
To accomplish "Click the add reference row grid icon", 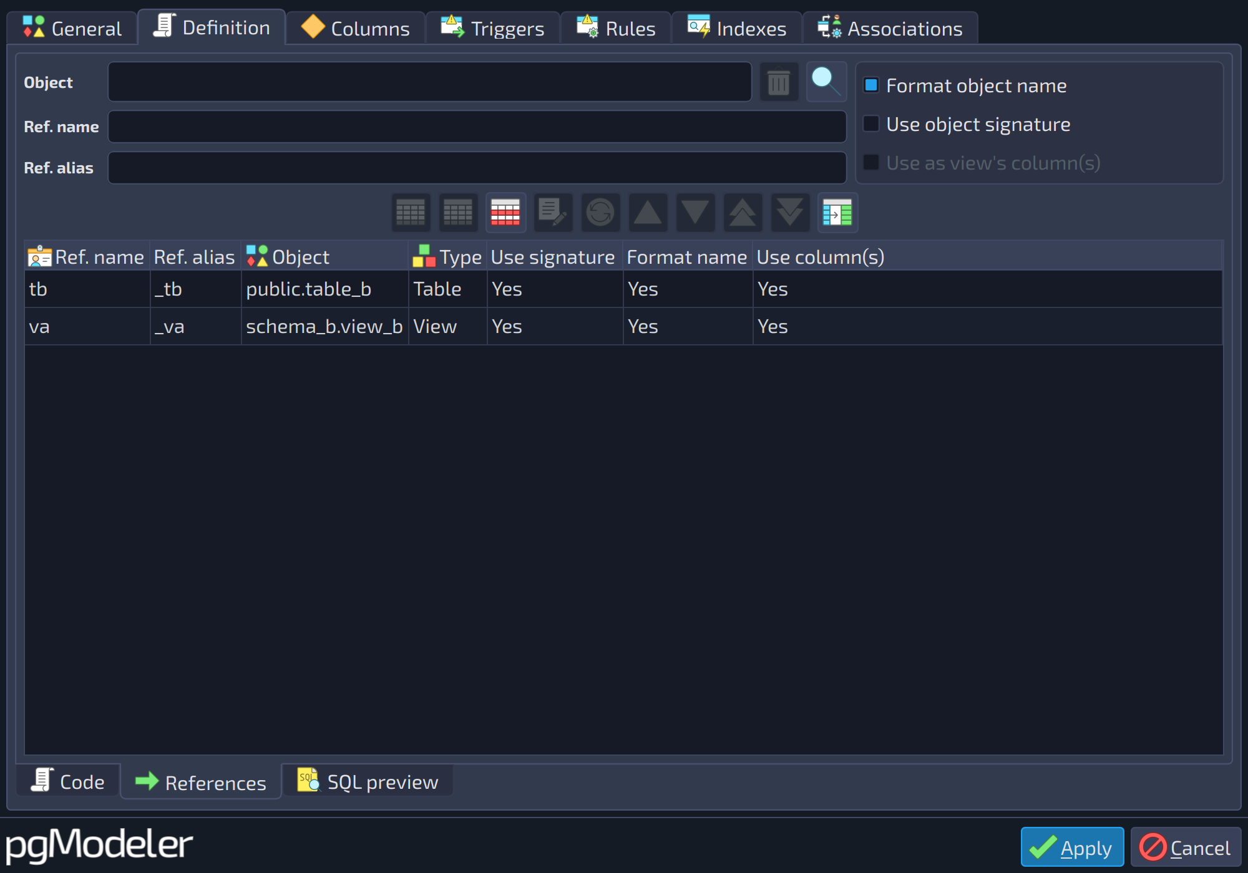I will point(411,213).
